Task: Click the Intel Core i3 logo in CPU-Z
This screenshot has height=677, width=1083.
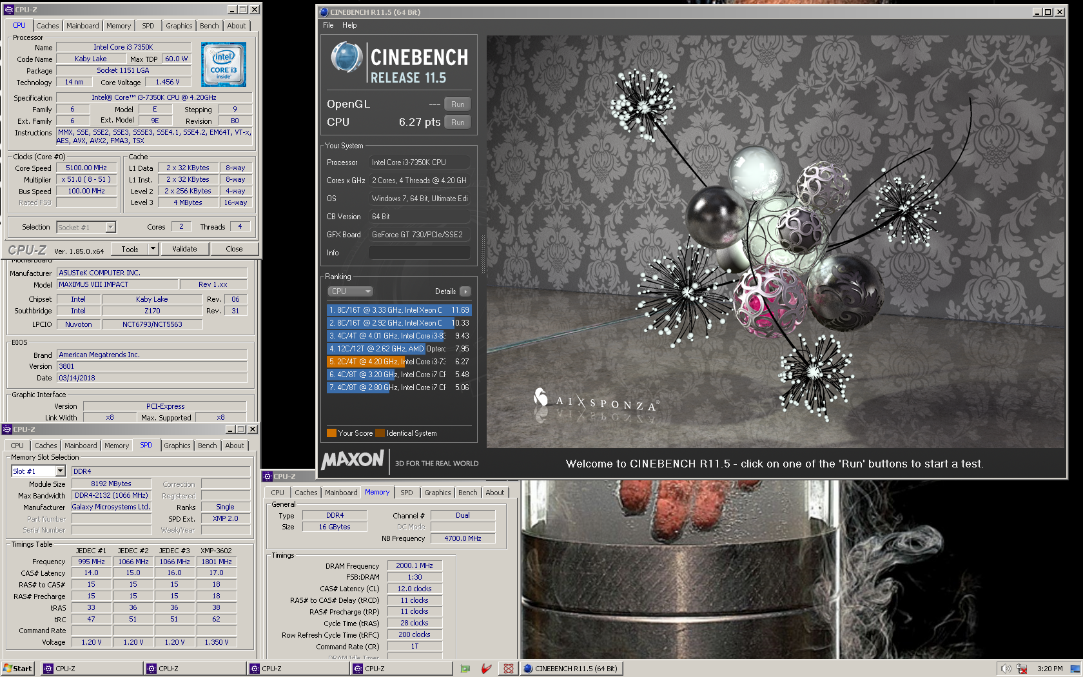Action: point(224,64)
